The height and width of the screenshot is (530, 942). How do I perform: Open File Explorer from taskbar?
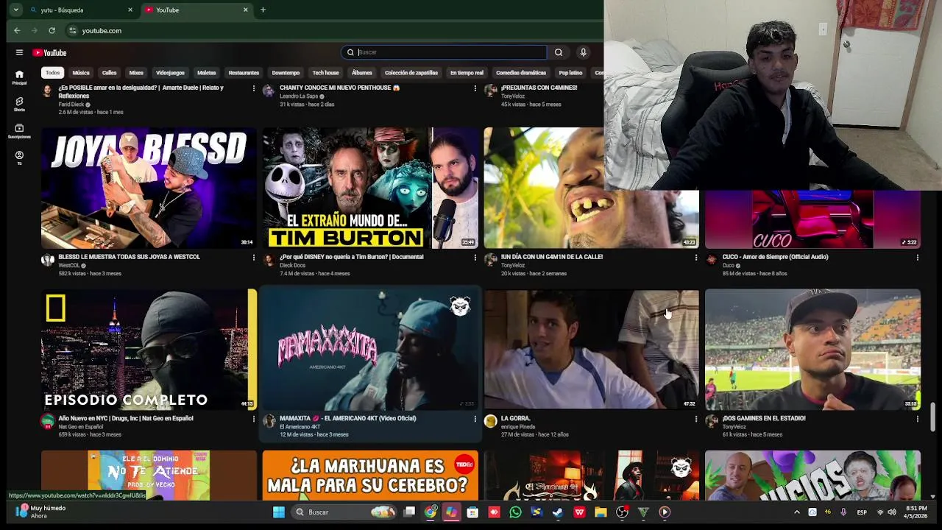pyautogui.click(x=601, y=512)
